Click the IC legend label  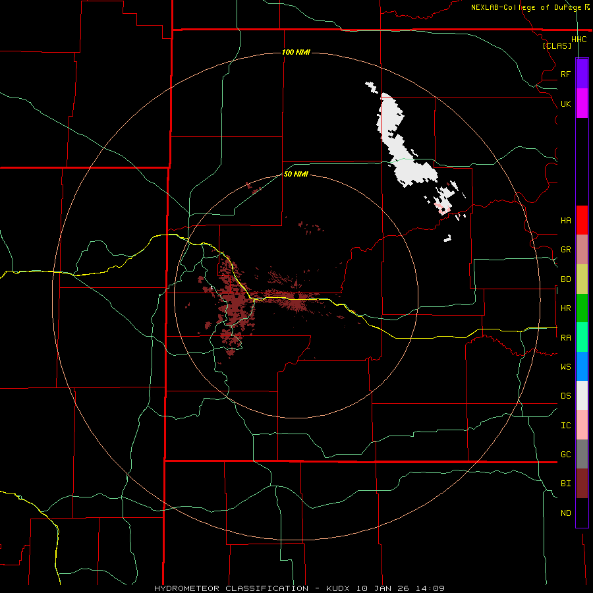pos(565,426)
